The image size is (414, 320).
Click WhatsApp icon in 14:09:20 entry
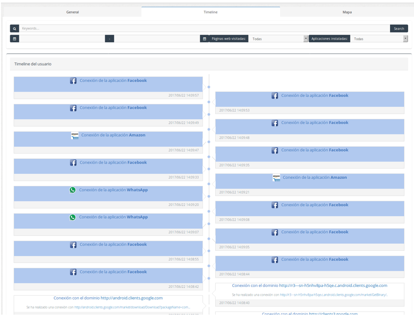coord(73,190)
